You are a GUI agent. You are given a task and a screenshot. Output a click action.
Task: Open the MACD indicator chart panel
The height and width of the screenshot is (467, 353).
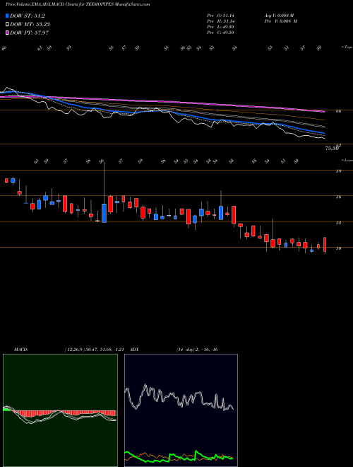coord(60,410)
